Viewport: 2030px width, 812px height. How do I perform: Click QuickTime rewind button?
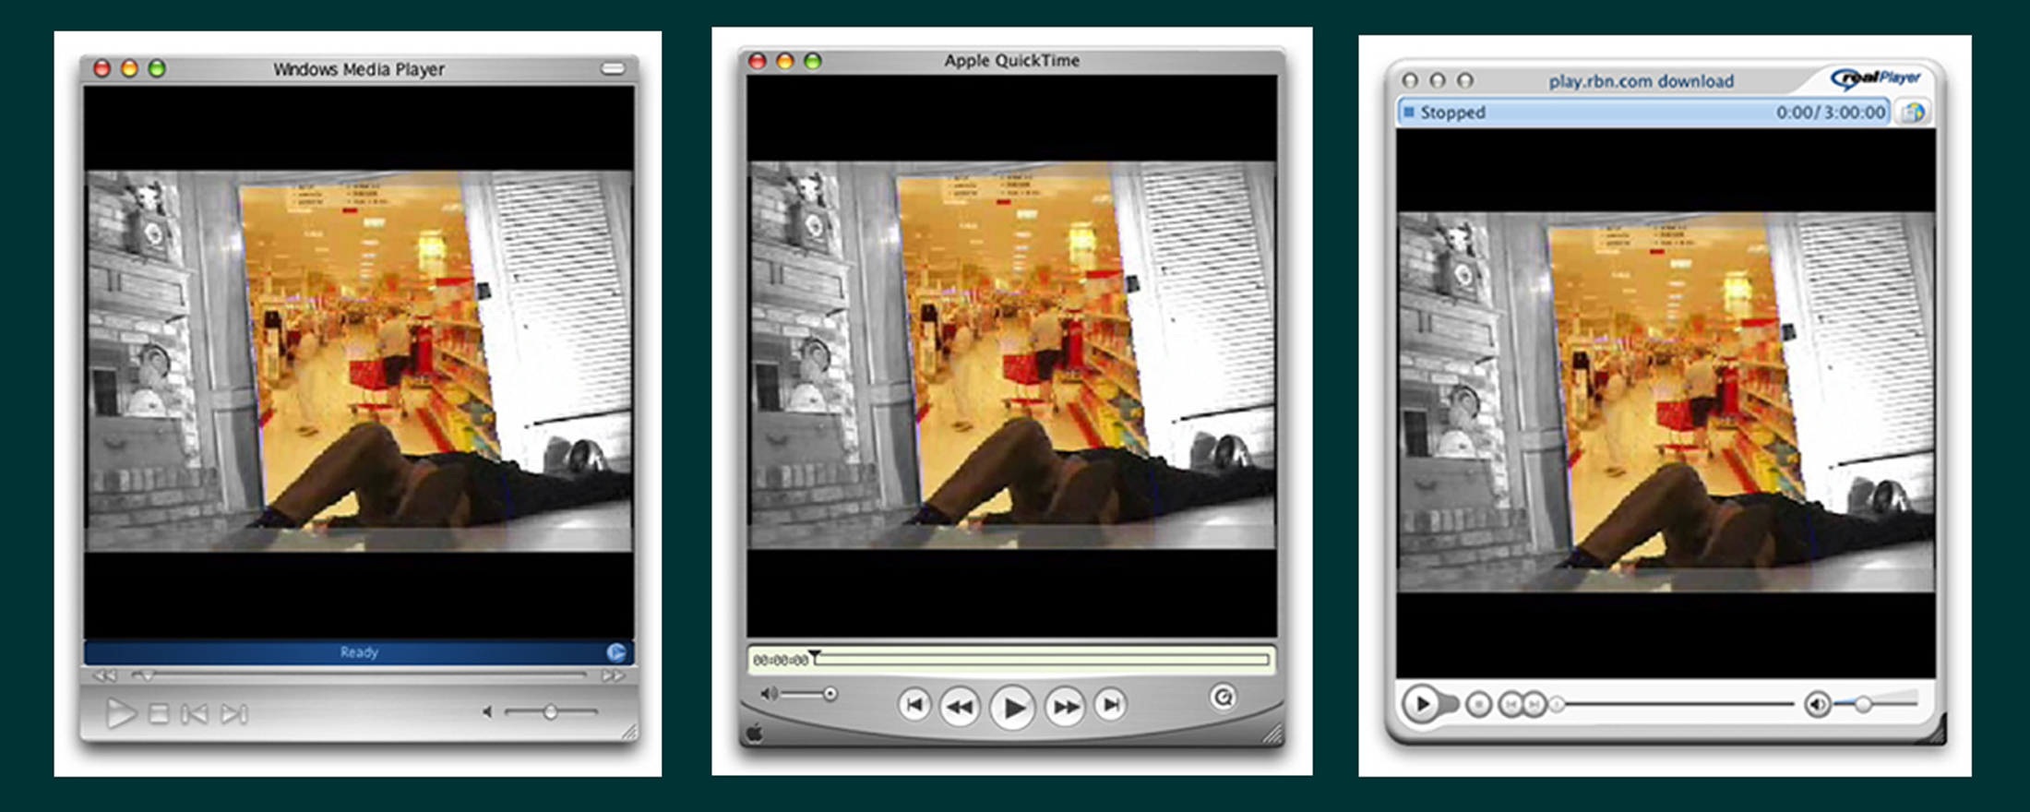point(960,707)
